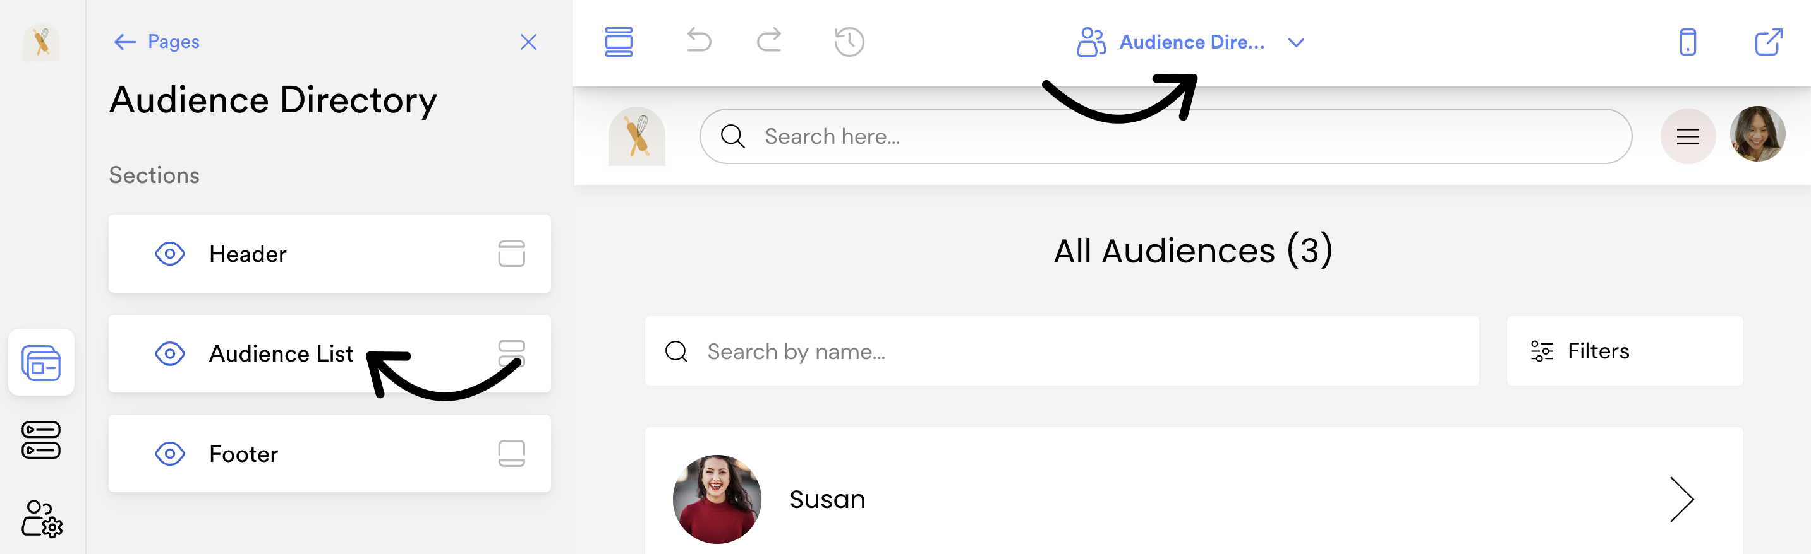This screenshot has width=1811, height=554.
Task: Go back to Pages
Action: coord(156,42)
